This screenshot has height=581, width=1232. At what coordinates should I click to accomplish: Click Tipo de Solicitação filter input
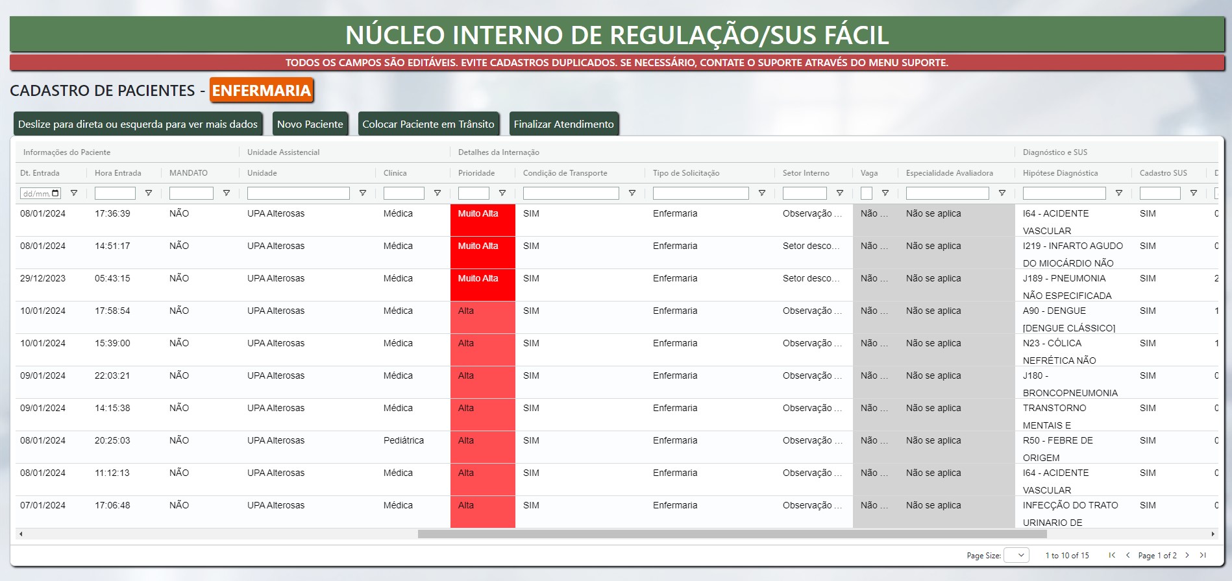click(701, 193)
